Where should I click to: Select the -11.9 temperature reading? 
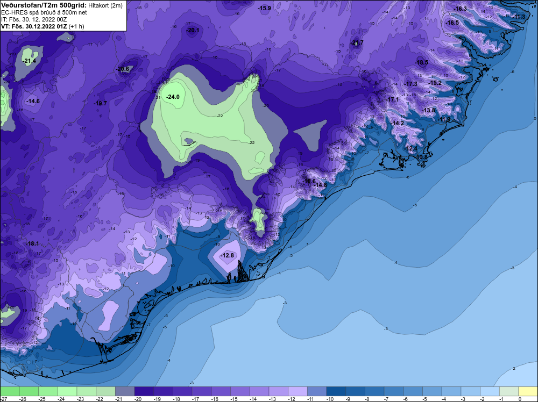pyautogui.click(x=444, y=119)
